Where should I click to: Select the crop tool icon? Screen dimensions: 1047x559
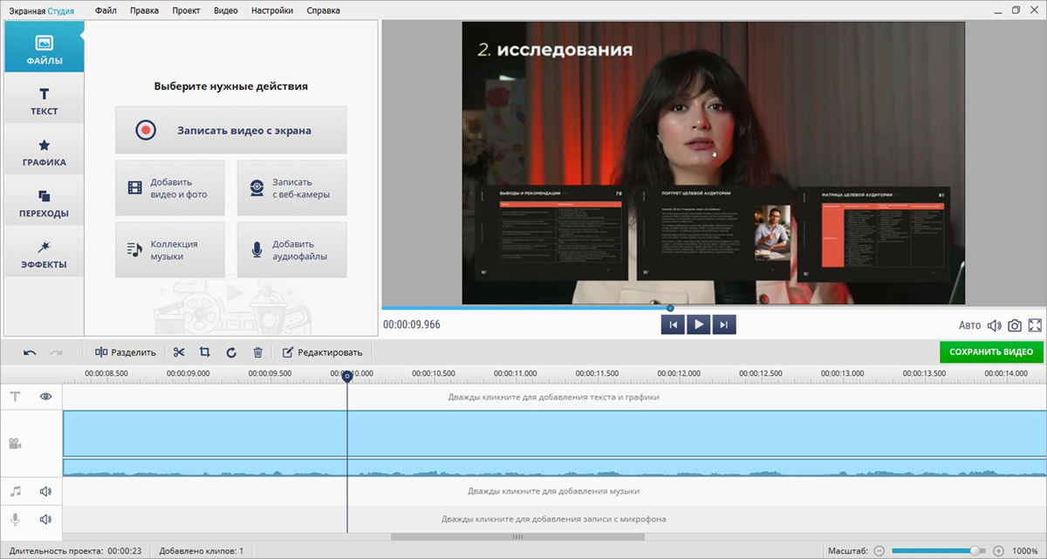(205, 352)
